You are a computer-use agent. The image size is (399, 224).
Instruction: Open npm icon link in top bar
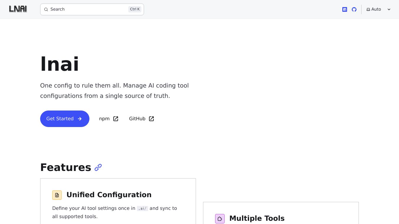point(345,9)
